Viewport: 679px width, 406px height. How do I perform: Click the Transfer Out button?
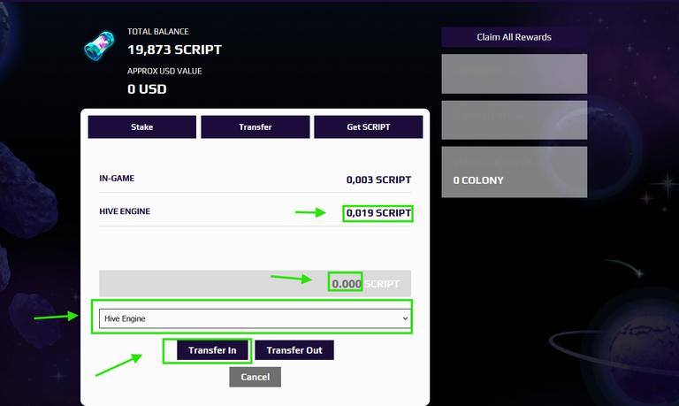click(x=294, y=350)
